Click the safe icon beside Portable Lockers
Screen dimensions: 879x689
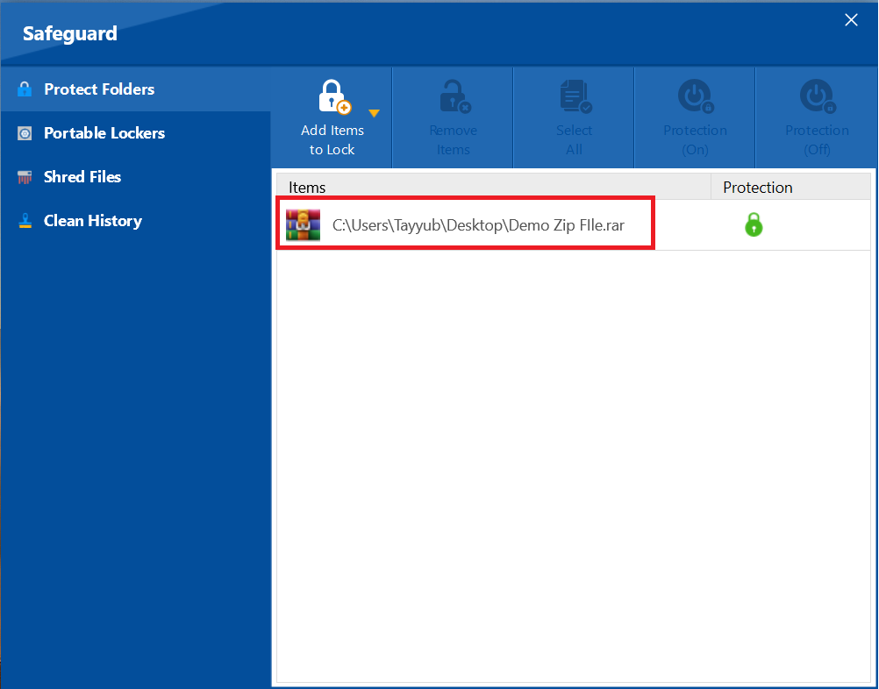(25, 133)
